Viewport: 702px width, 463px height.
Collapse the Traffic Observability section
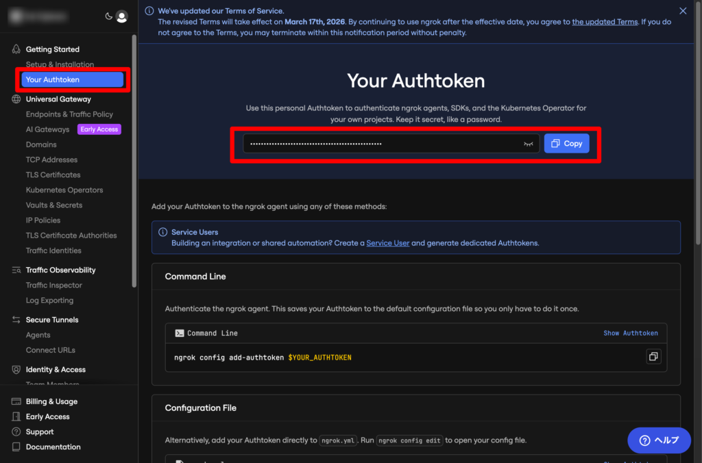click(x=60, y=270)
